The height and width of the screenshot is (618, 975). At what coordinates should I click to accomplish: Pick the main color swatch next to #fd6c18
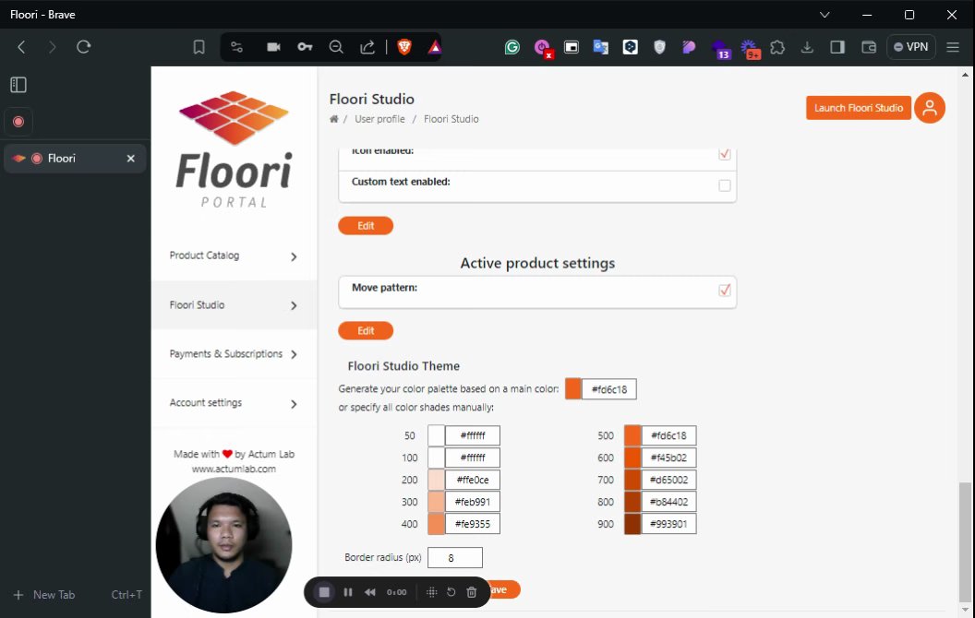(572, 389)
